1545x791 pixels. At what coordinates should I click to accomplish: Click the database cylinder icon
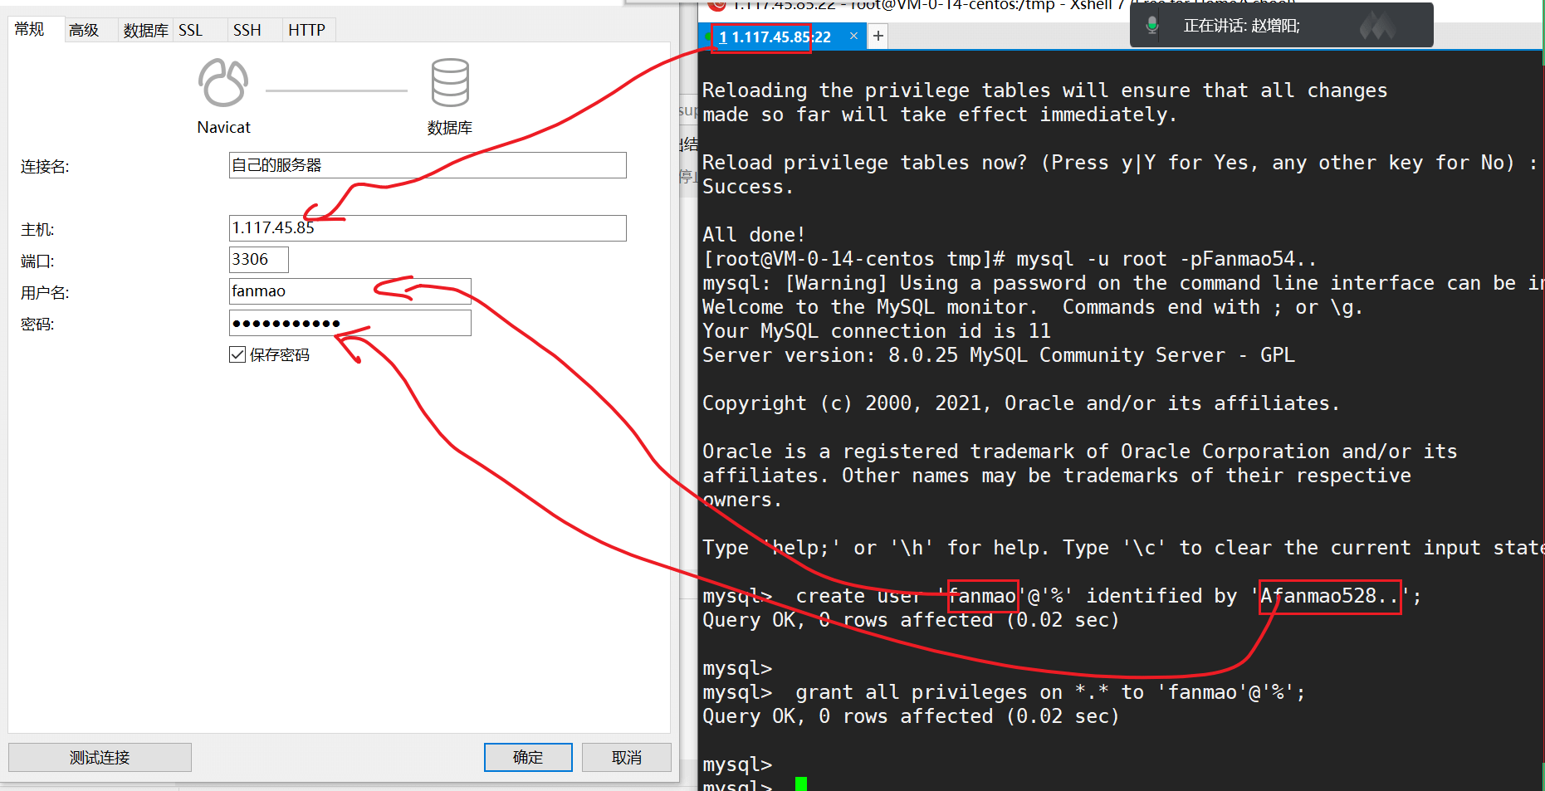pyautogui.click(x=450, y=82)
